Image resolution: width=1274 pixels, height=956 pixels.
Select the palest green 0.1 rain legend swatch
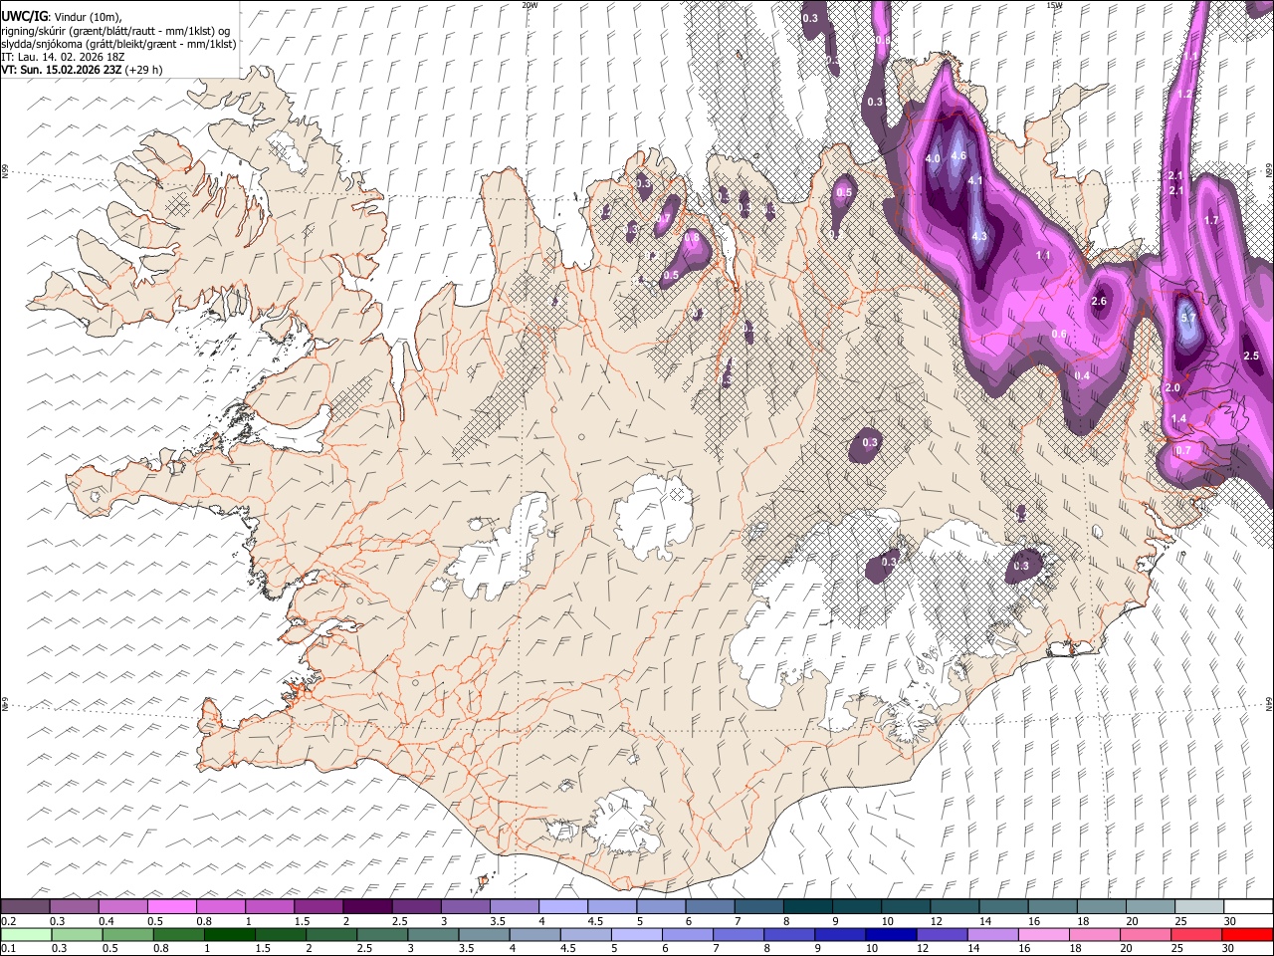tap(25, 934)
